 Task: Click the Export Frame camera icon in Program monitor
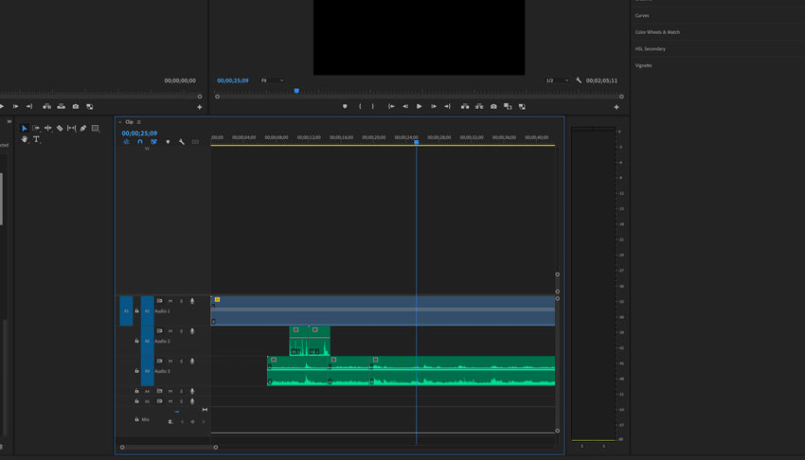pyautogui.click(x=493, y=107)
